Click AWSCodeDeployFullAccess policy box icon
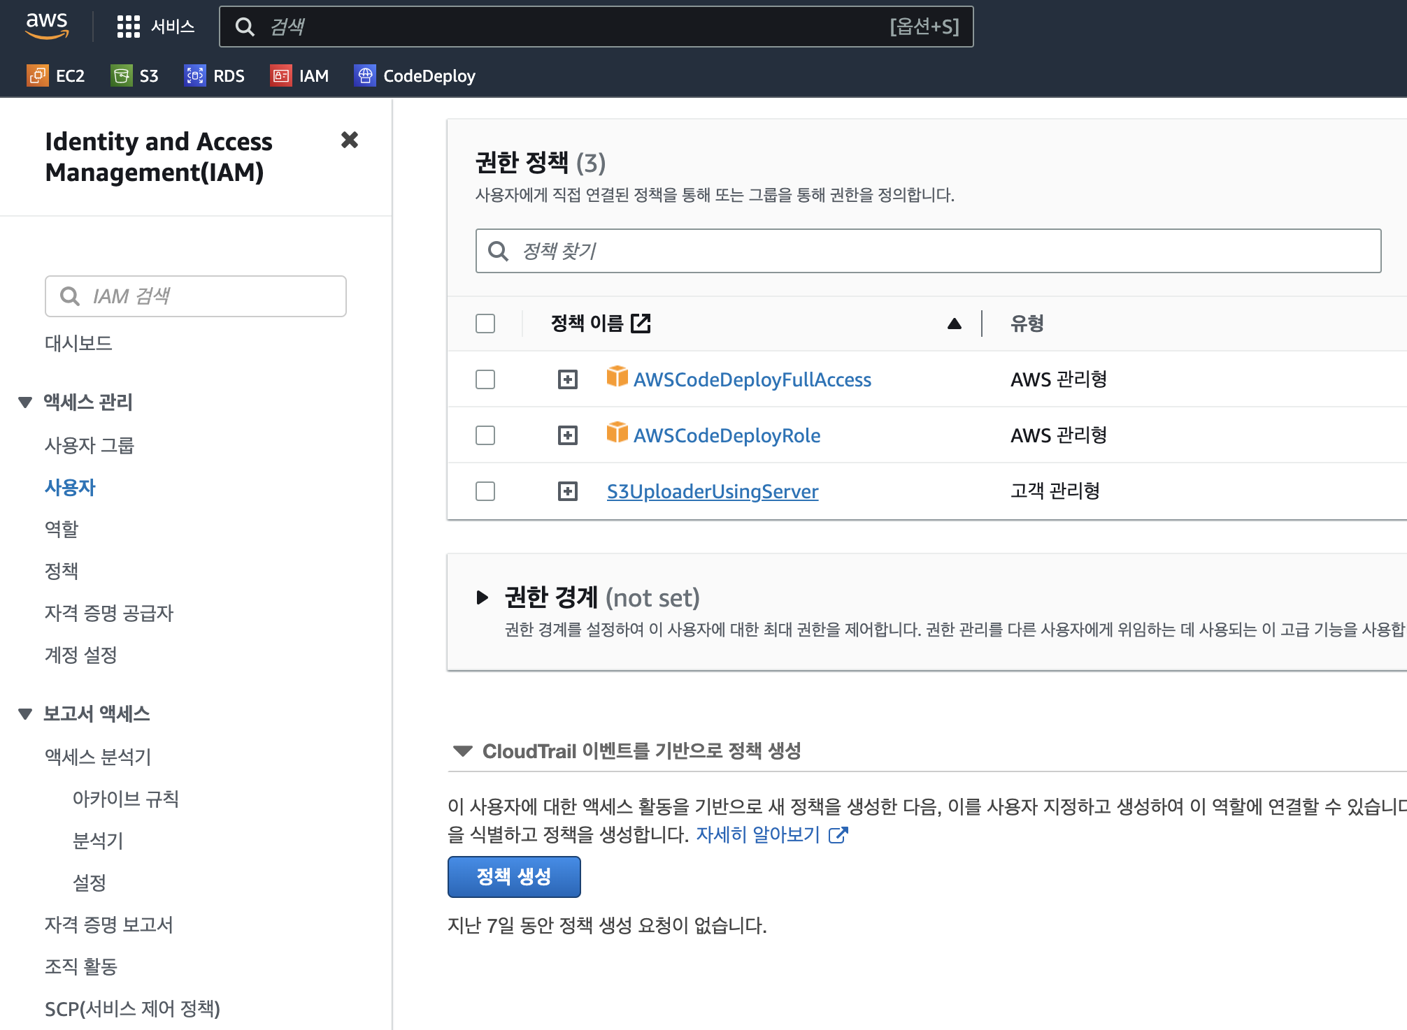1407x1030 pixels. click(x=617, y=377)
